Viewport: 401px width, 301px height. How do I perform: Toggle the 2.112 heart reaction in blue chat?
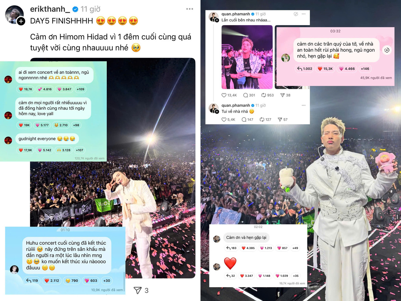(x=52, y=281)
